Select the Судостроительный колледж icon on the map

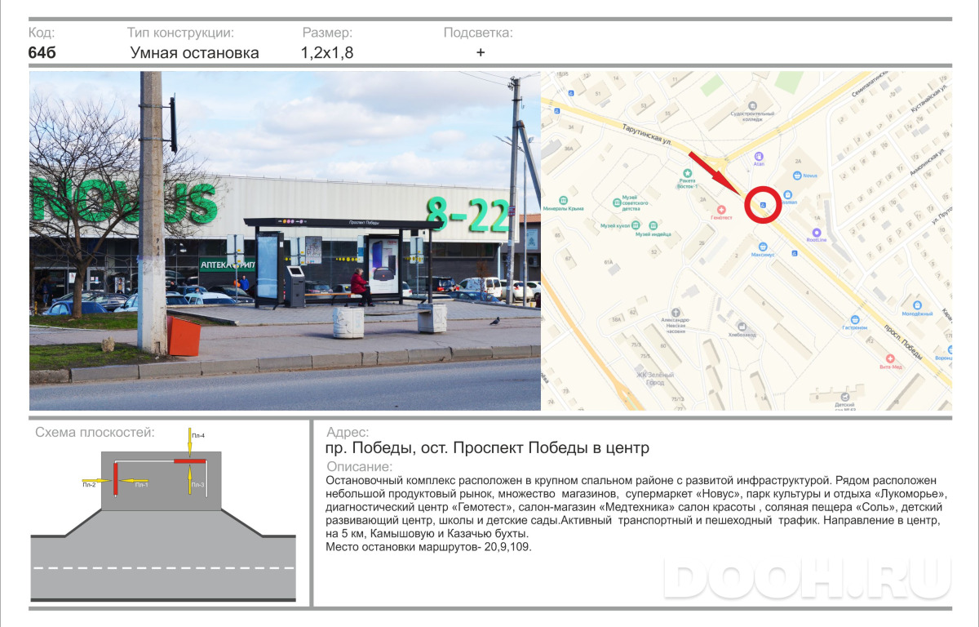(x=752, y=105)
